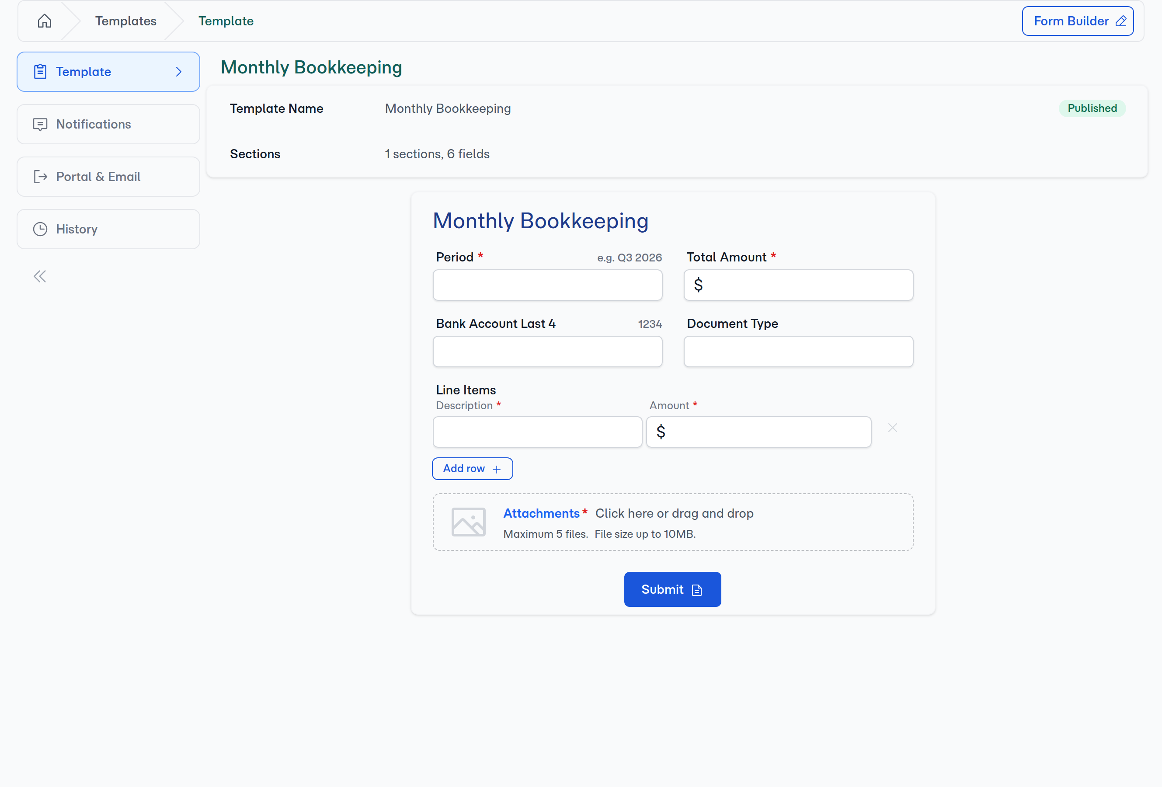Open Templates breadcrumb link

(125, 21)
